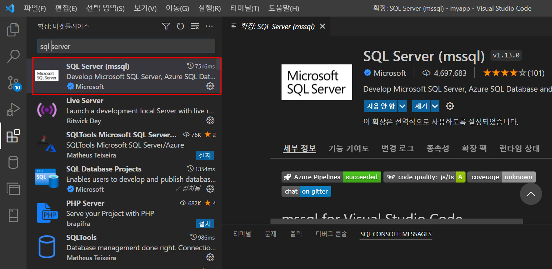Filter extensions with the funnel icon
The width and height of the screenshot is (552, 269).
tap(166, 26)
